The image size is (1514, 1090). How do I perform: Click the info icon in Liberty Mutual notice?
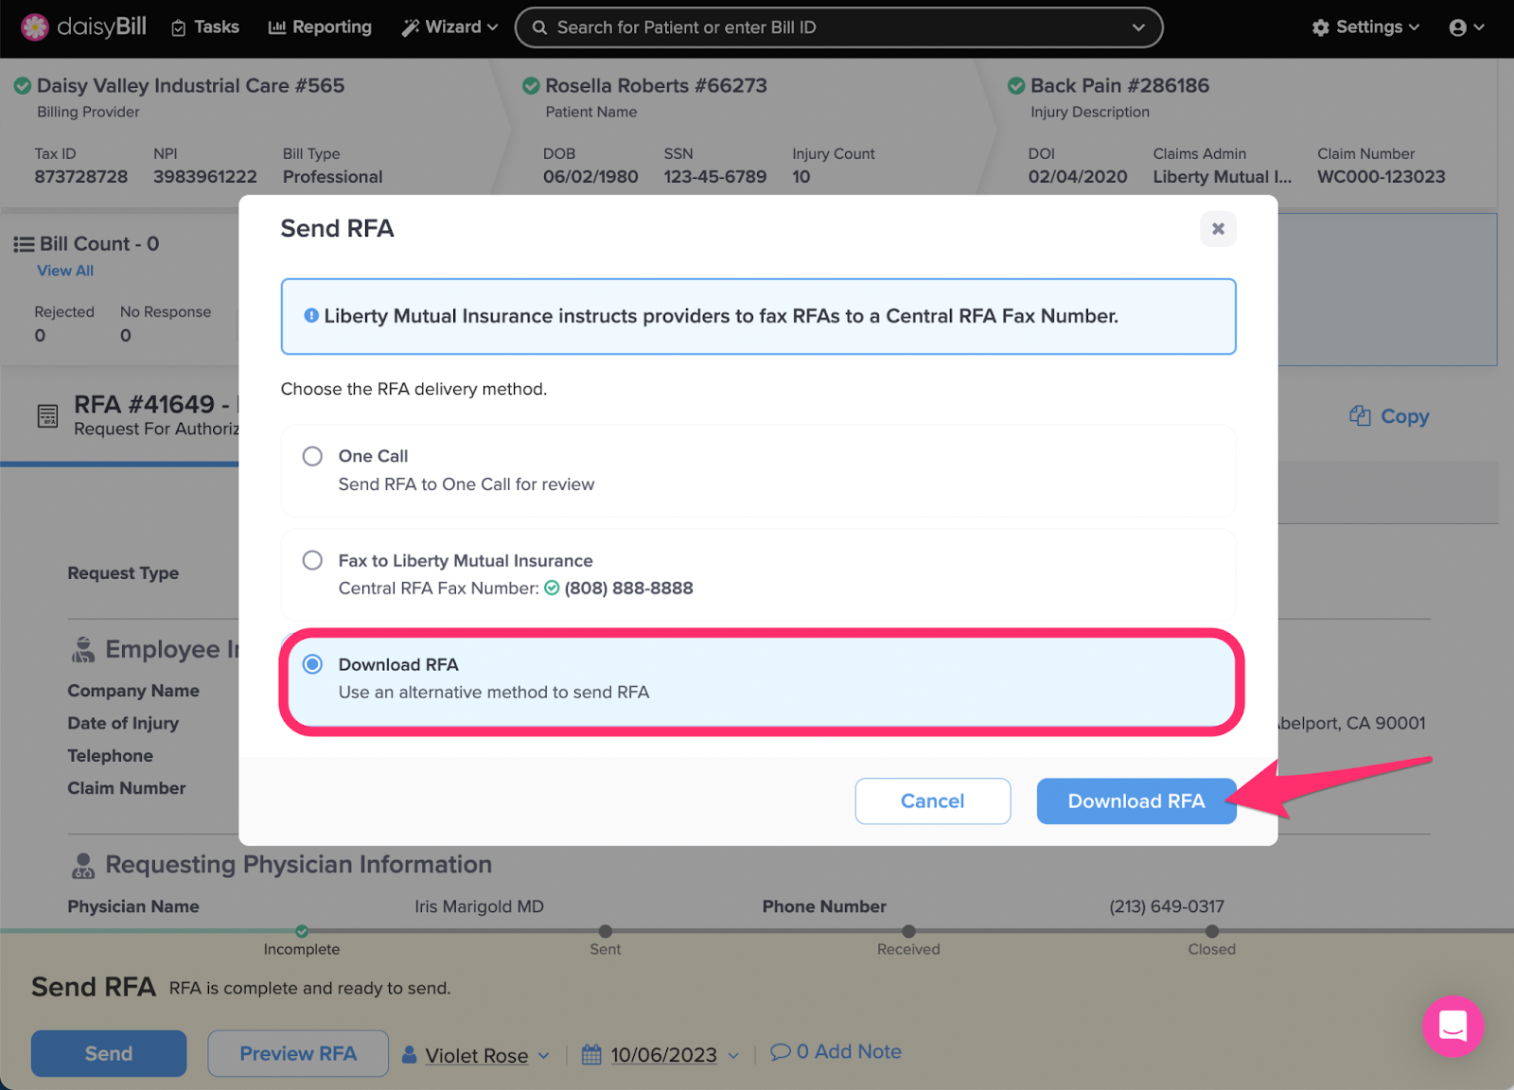tap(310, 316)
